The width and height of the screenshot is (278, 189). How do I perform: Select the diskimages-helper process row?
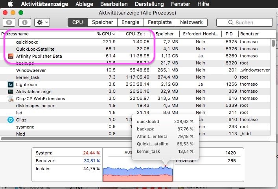click(135, 106)
